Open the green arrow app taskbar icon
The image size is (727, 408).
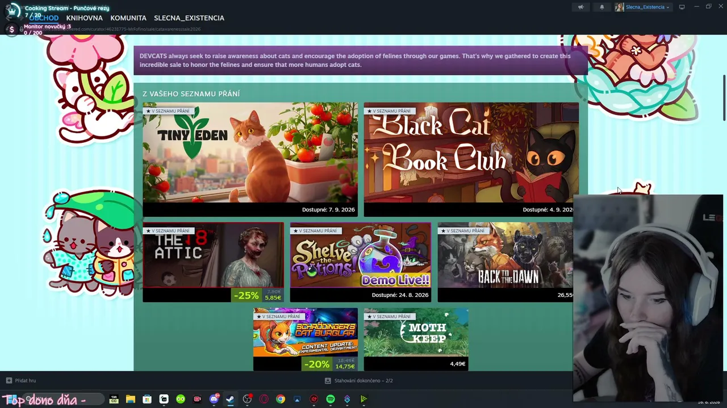[364, 399]
